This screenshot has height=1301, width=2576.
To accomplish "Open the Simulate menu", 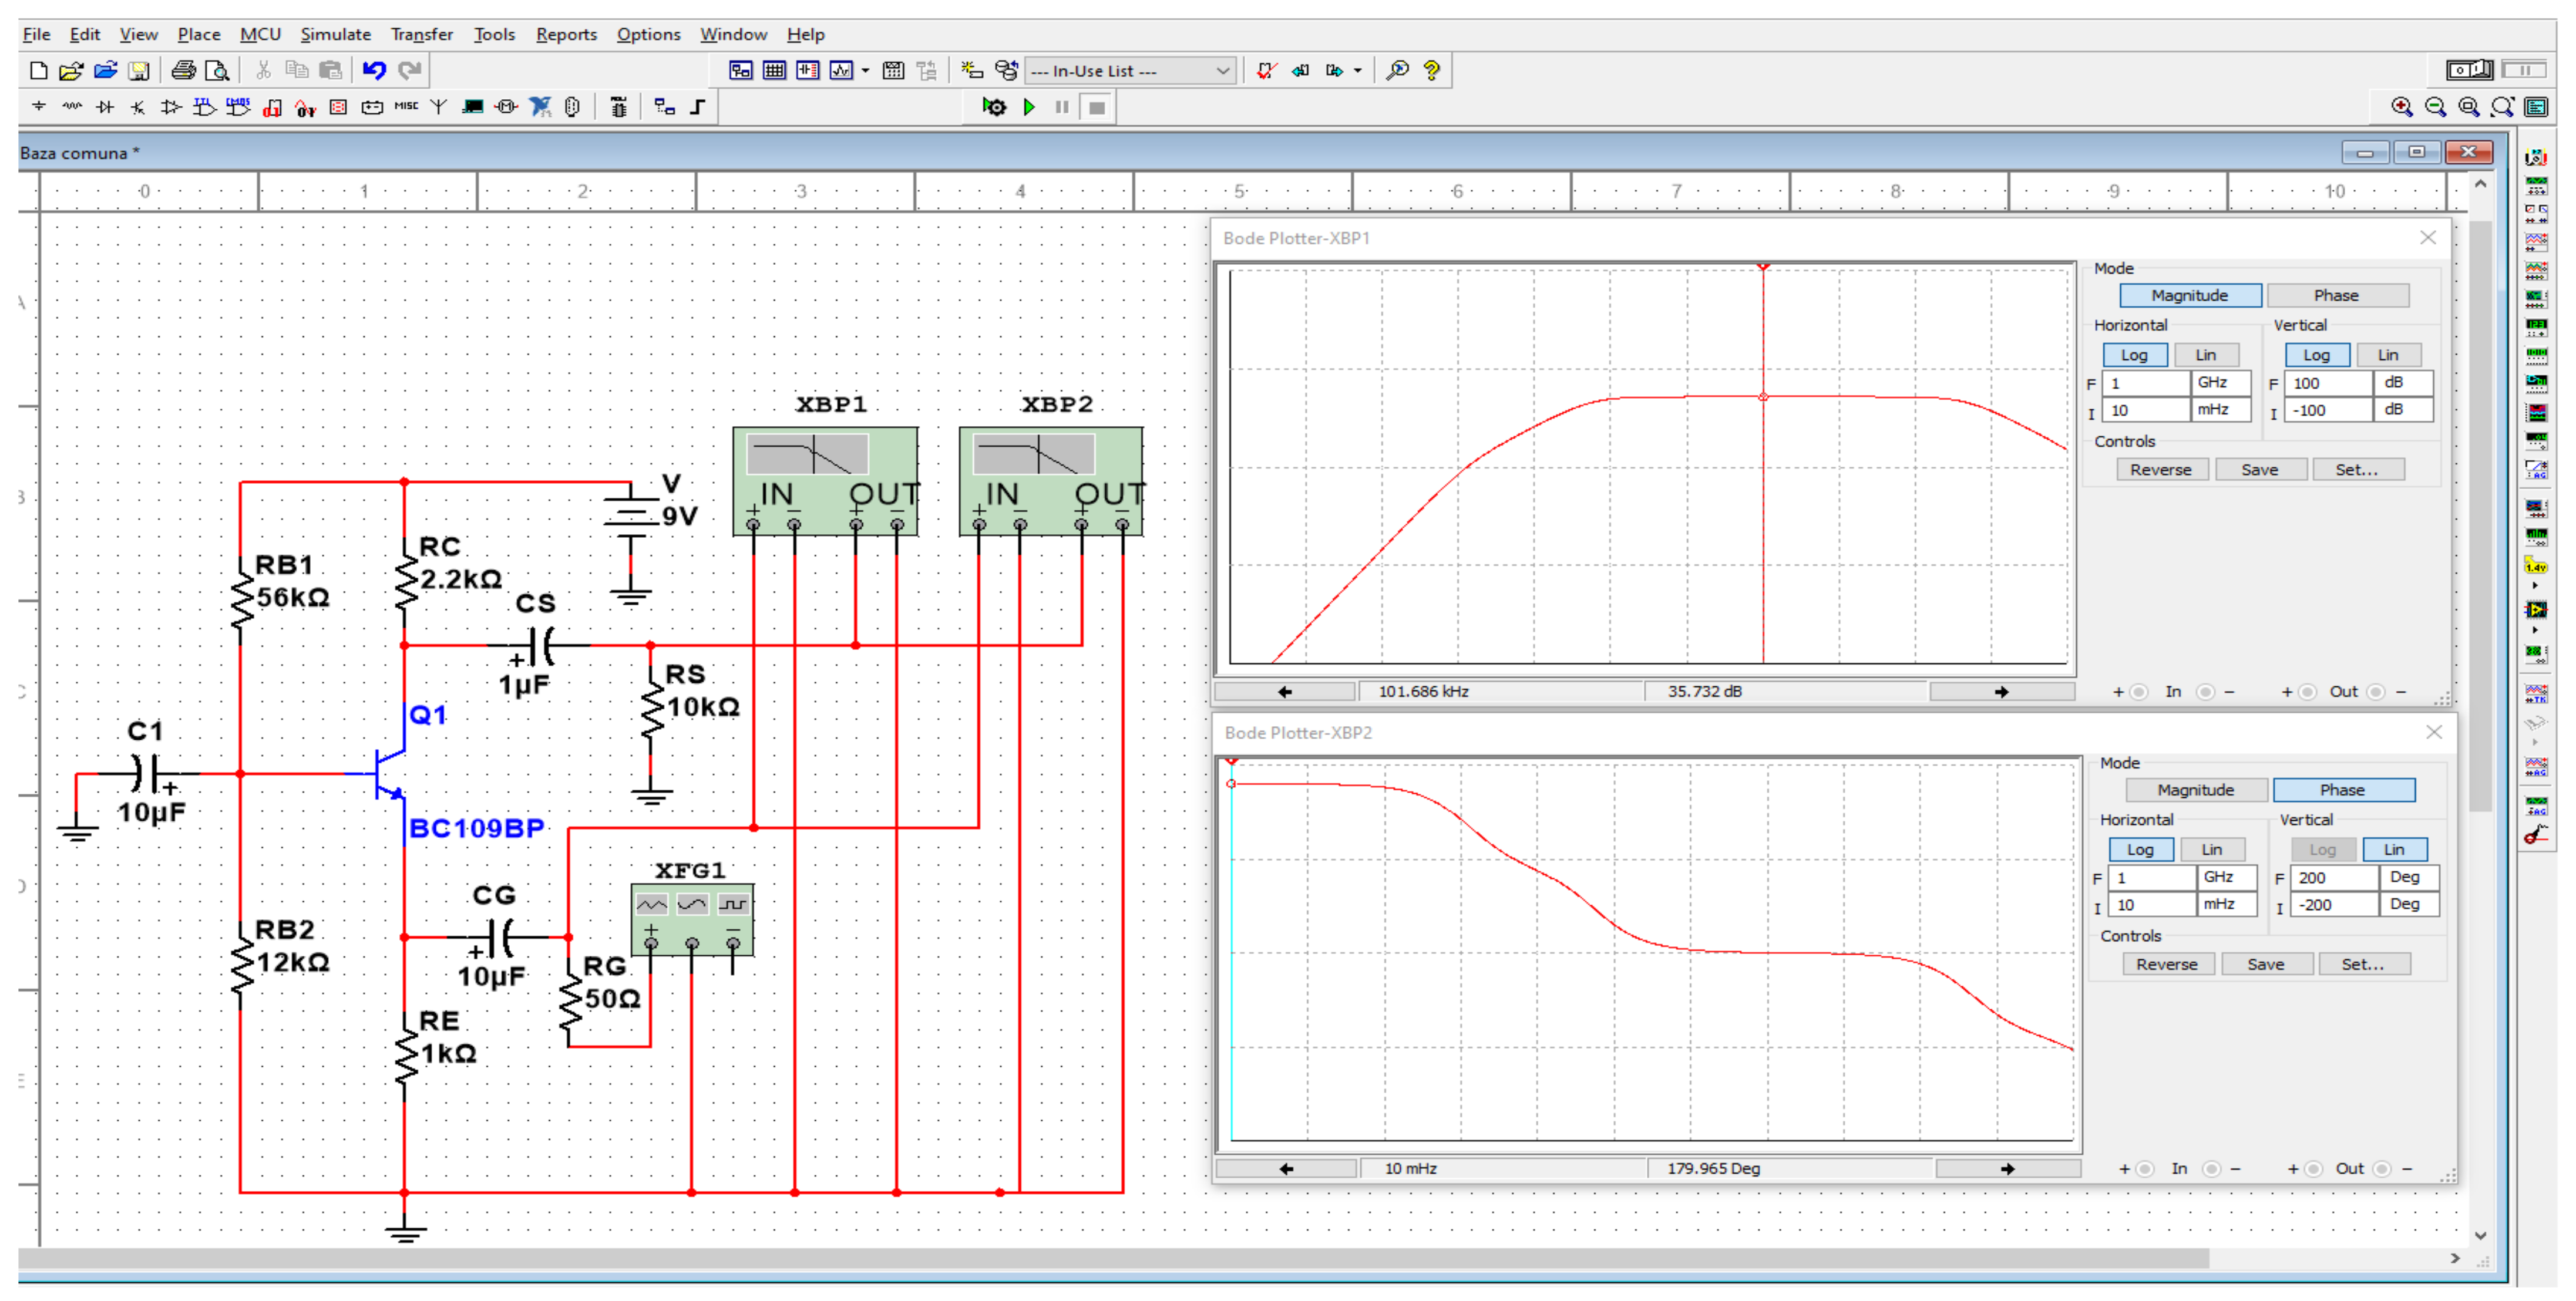I will point(335,34).
